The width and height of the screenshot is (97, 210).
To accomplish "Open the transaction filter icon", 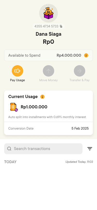I will [90, 149].
